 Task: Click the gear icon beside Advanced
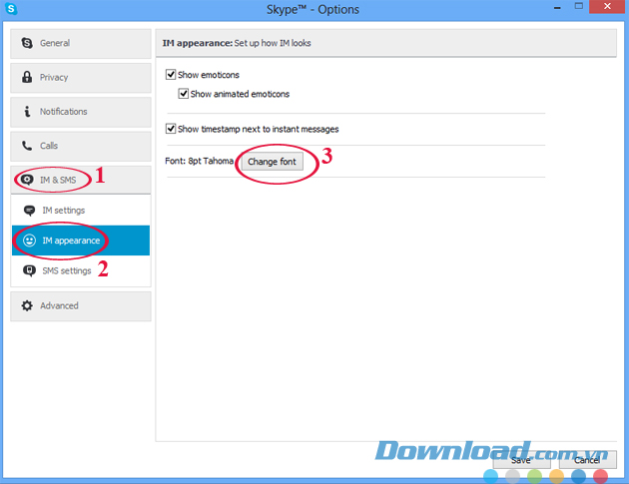tap(27, 305)
